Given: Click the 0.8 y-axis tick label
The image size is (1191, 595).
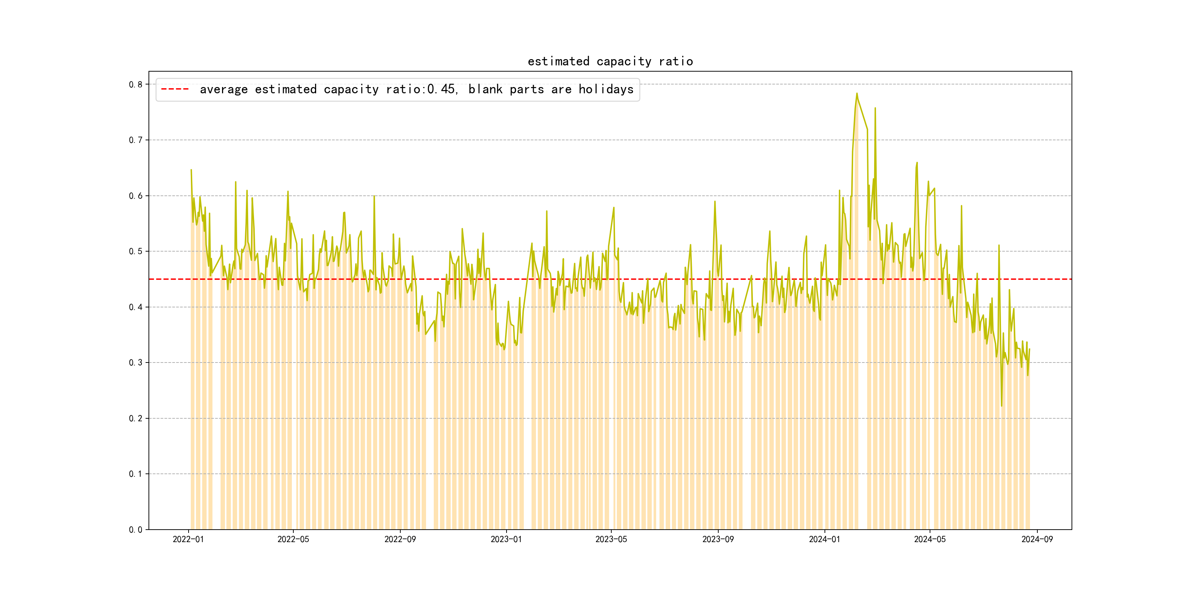Looking at the screenshot, I should coord(136,84).
